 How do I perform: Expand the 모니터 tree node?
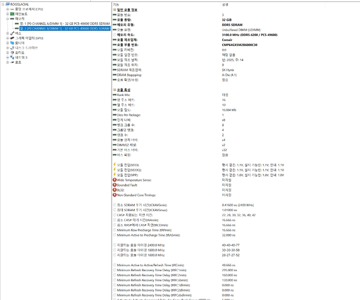tap(8, 43)
